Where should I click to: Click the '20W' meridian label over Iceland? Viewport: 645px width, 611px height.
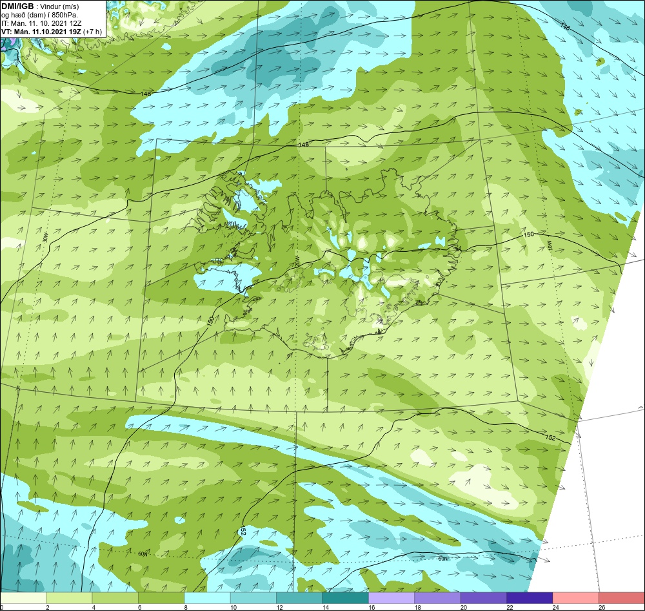coord(297,261)
